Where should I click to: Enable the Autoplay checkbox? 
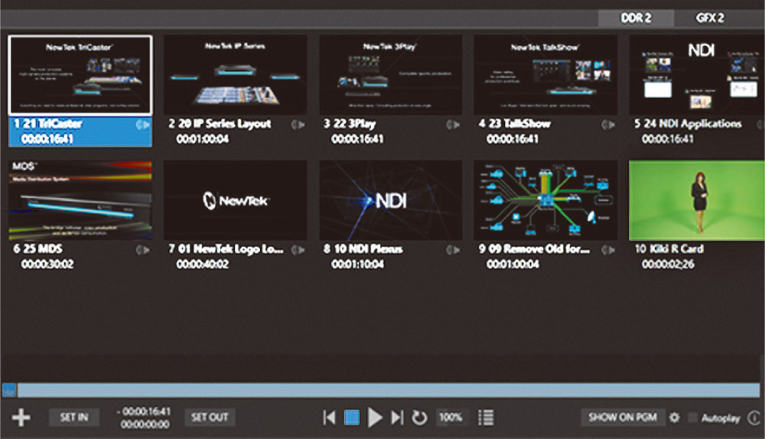[692, 418]
